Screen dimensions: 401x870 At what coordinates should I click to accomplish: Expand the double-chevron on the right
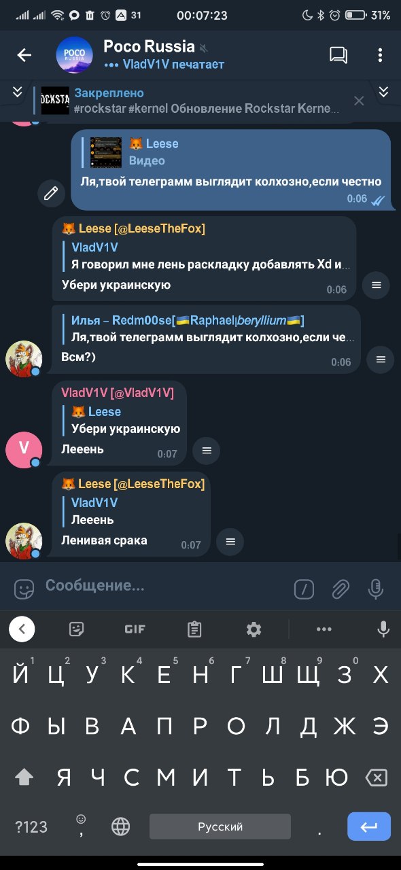[x=383, y=92]
